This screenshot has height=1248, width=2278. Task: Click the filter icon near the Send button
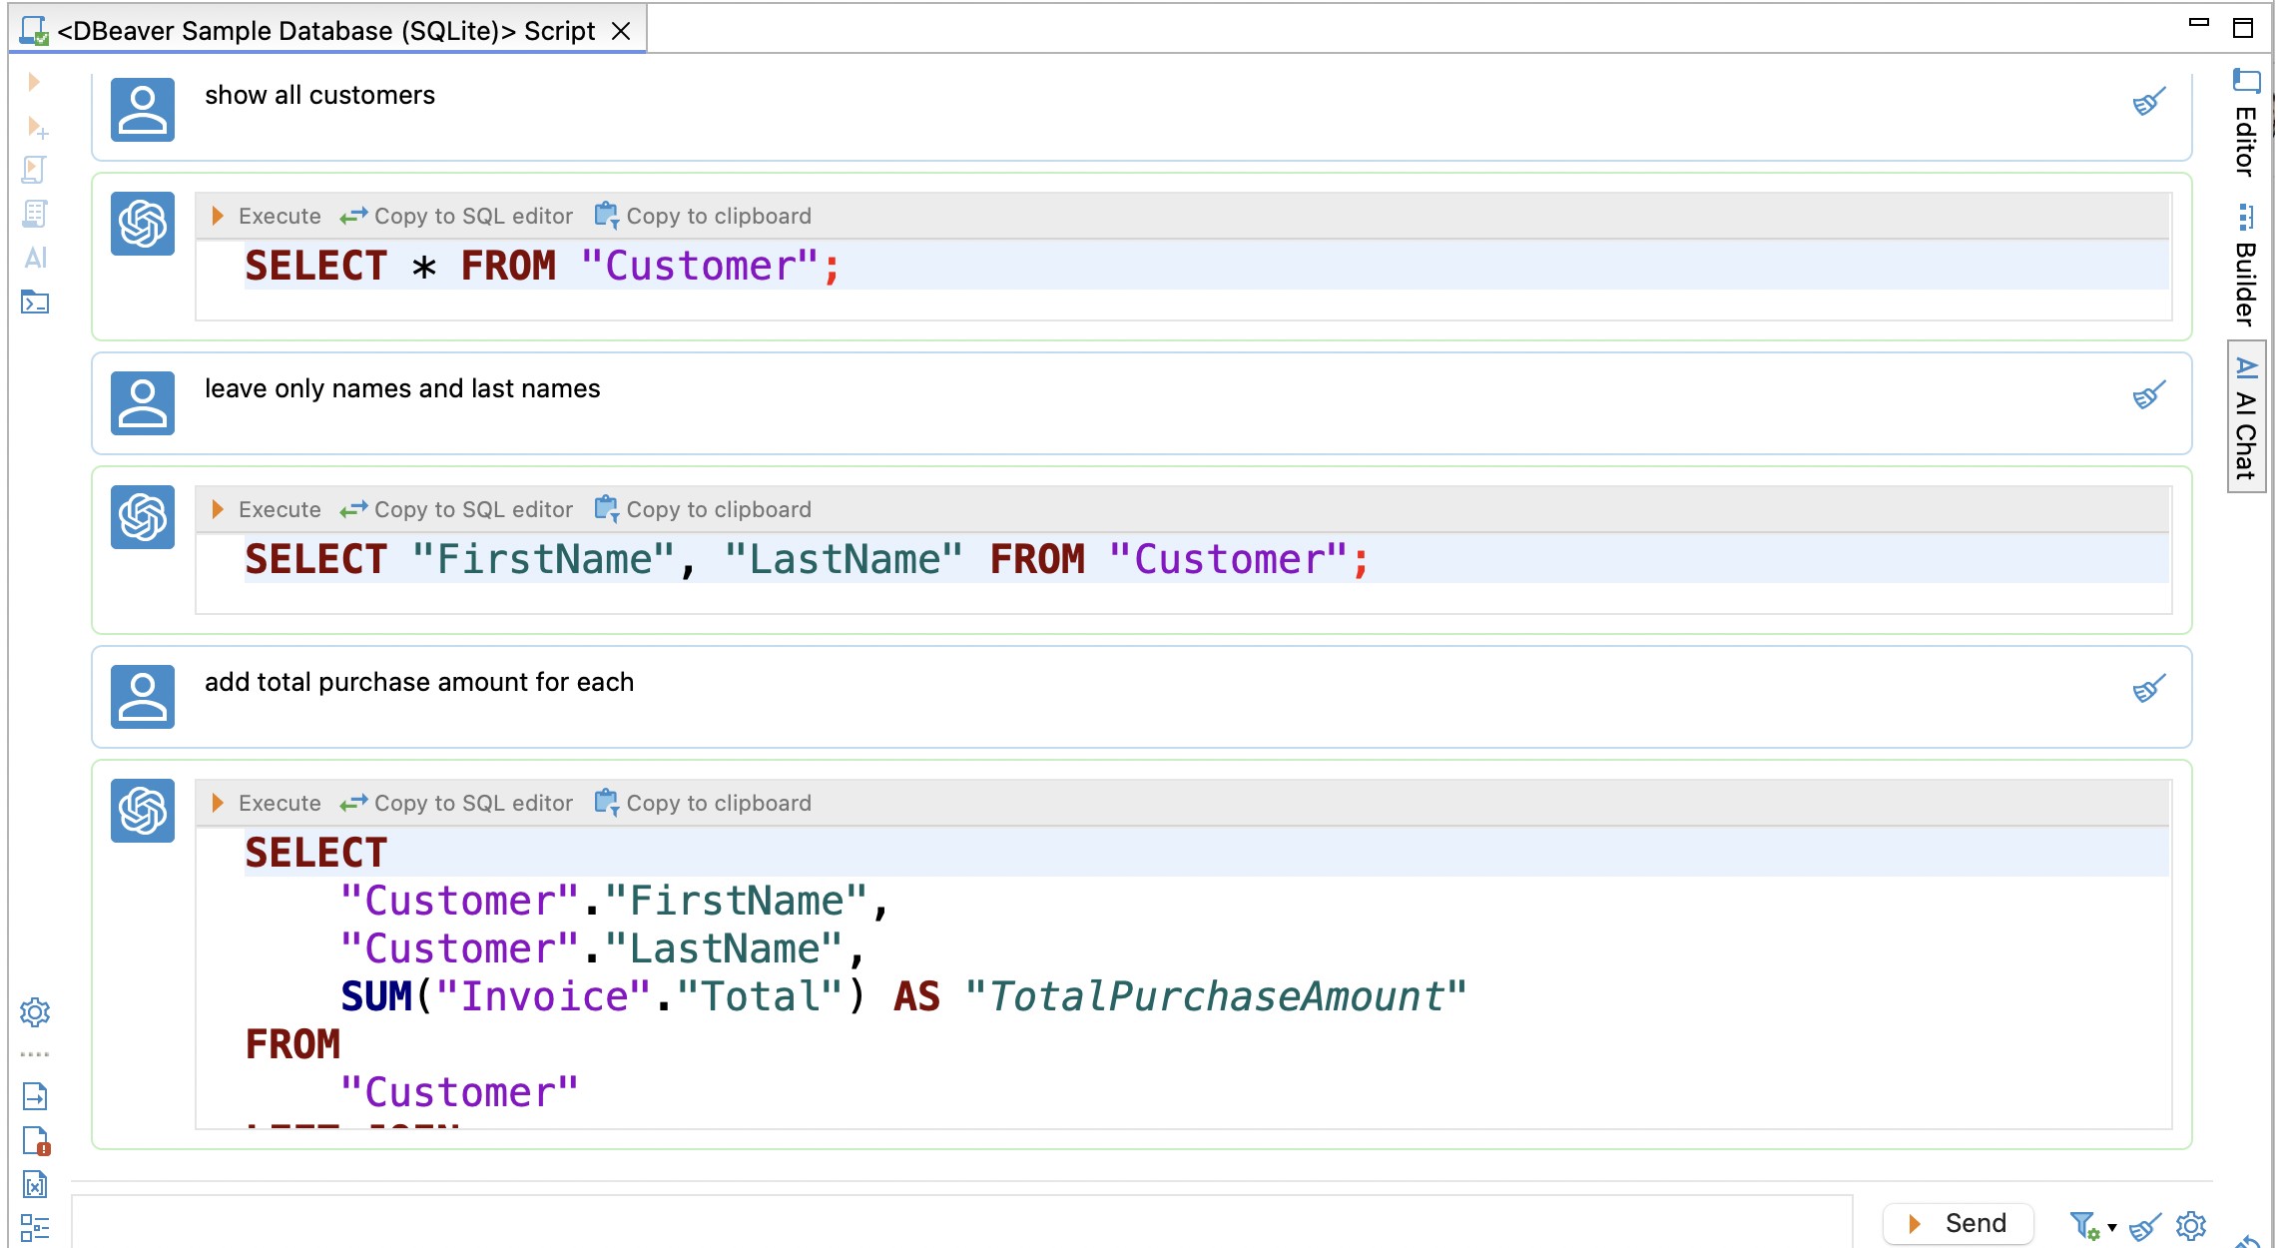tap(2082, 1223)
